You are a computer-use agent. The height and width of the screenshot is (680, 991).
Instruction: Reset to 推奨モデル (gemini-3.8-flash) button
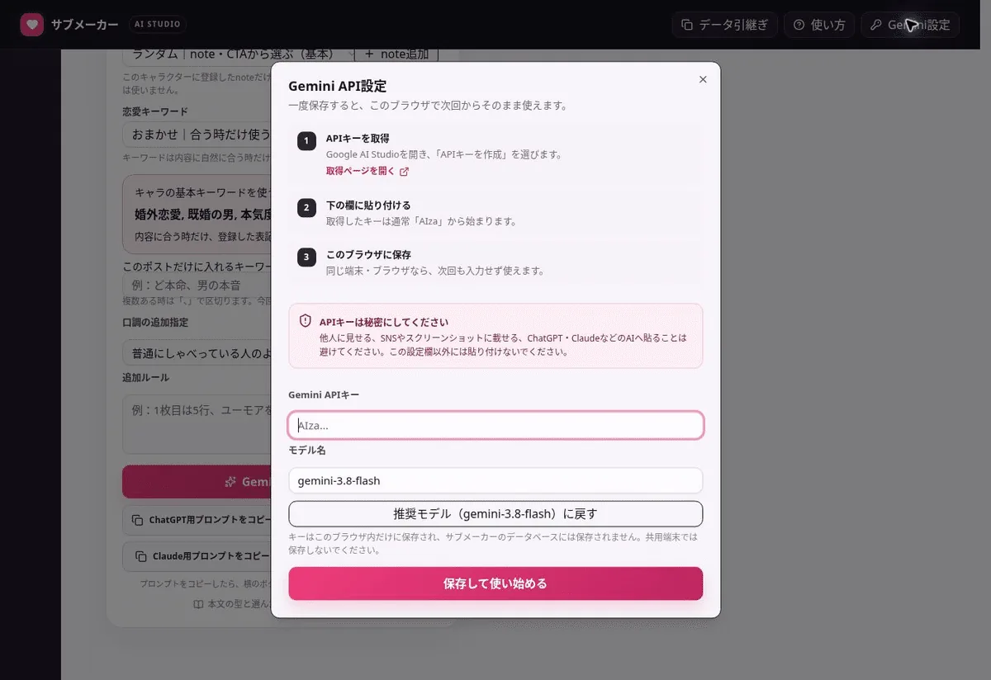[x=495, y=513]
